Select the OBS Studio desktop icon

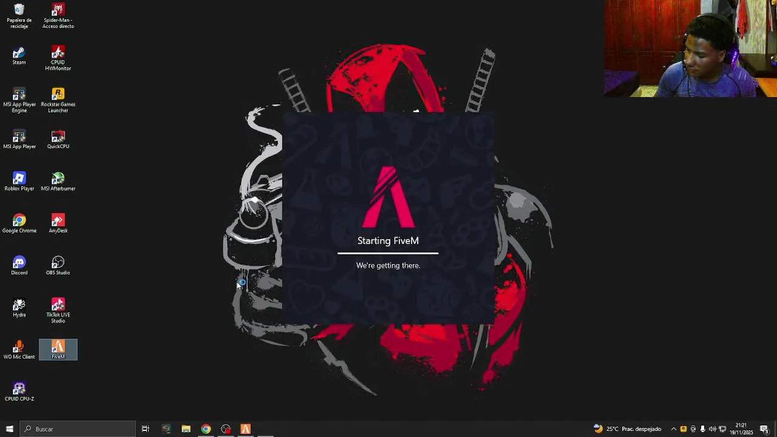click(x=58, y=265)
